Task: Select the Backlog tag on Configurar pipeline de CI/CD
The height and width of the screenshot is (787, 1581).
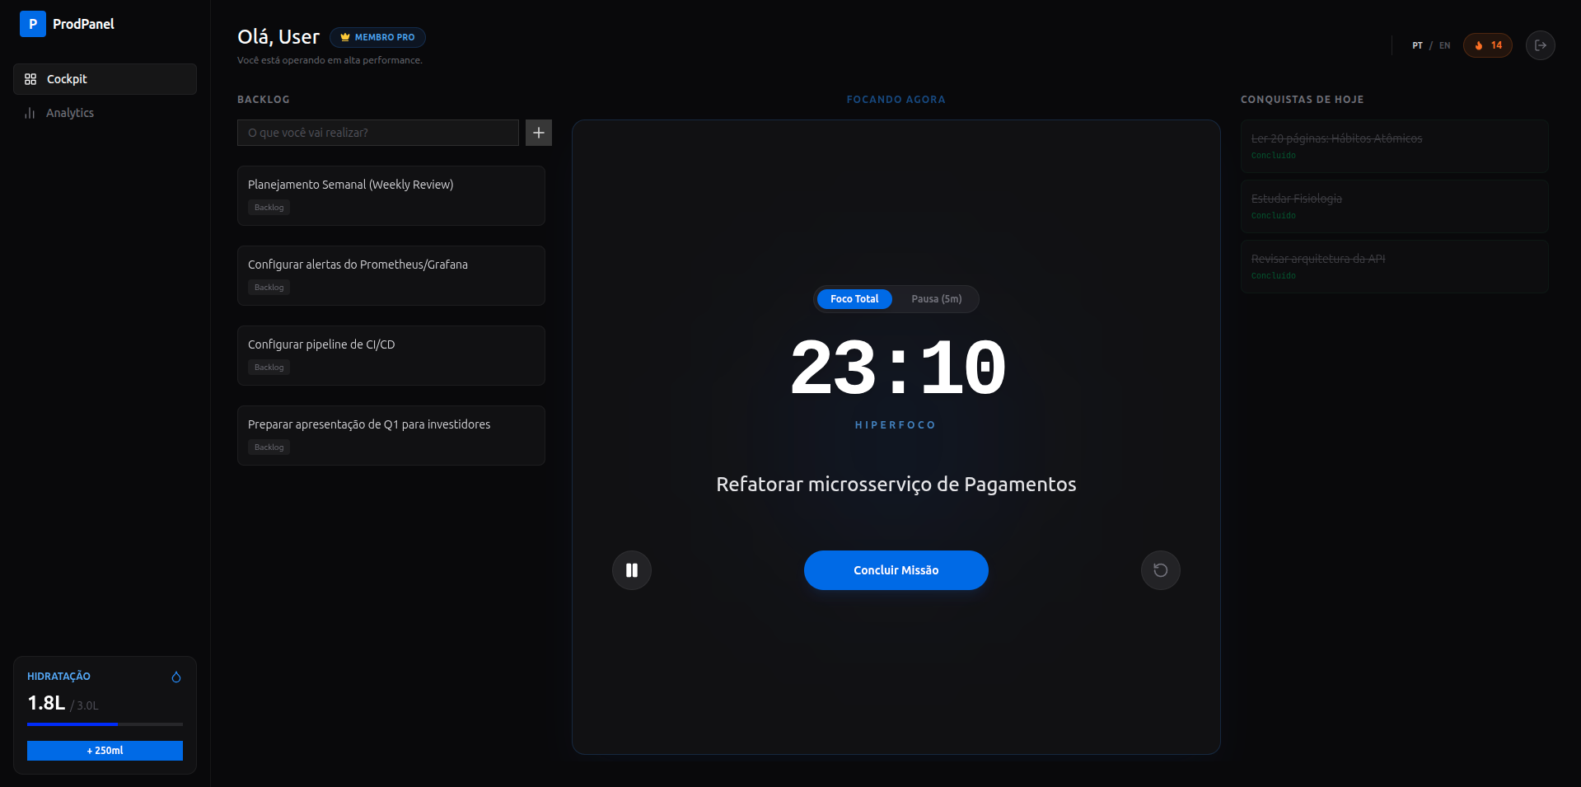Action: click(269, 367)
